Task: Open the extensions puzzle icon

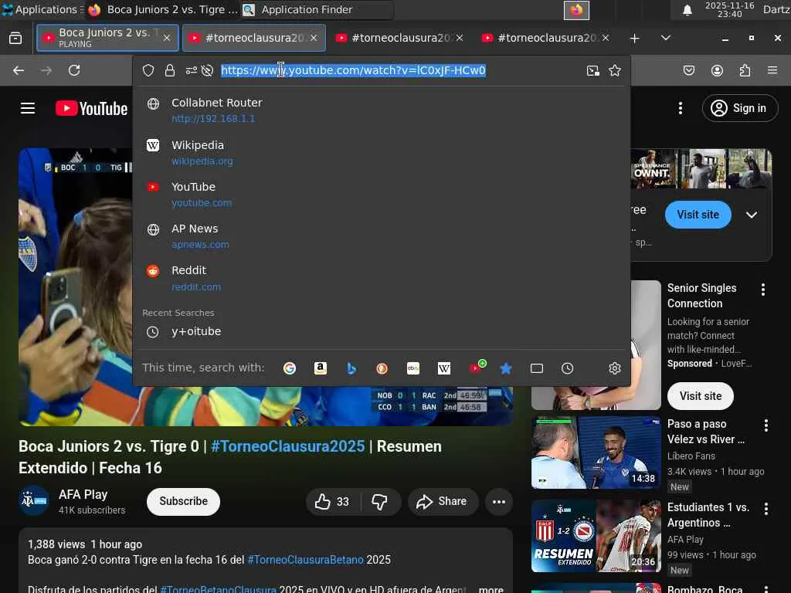Action: (x=745, y=70)
